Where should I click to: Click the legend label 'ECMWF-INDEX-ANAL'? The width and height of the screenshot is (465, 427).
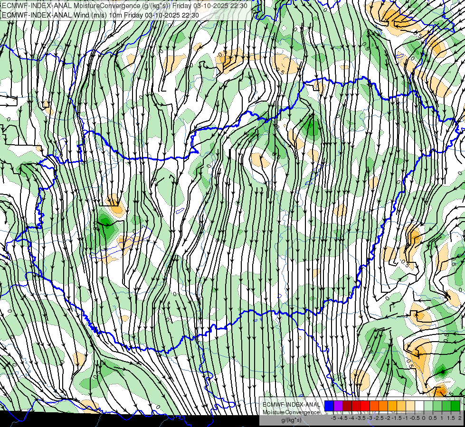(292, 405)
